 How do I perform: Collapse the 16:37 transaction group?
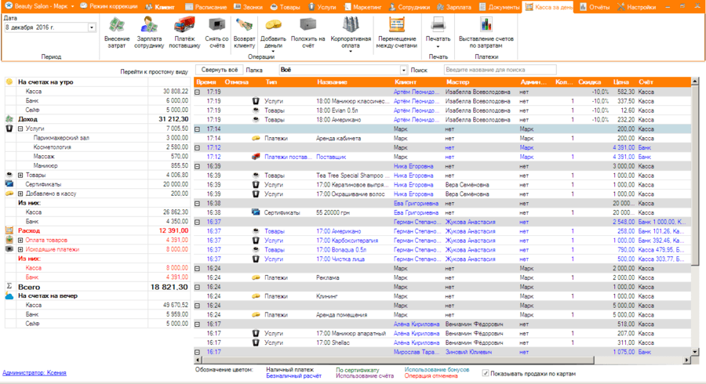(x=197, y=222)
